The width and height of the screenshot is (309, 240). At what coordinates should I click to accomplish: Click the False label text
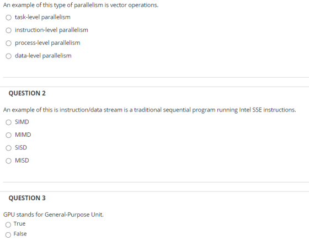coord(20,234)
